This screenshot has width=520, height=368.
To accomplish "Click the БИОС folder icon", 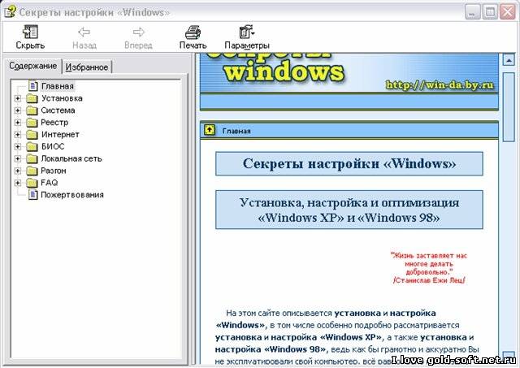I will 32,146.
